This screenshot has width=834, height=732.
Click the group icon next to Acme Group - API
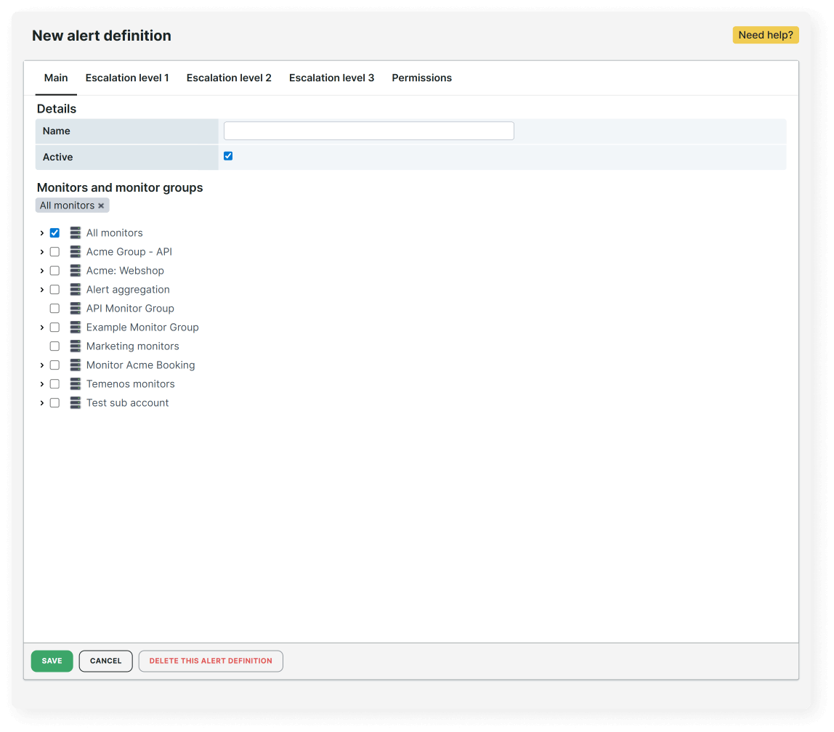point(76,251)
